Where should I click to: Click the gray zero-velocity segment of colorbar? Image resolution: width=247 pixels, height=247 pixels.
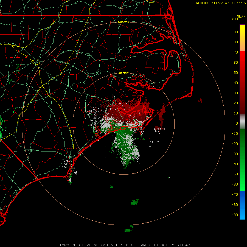click(x=242, y=122)
